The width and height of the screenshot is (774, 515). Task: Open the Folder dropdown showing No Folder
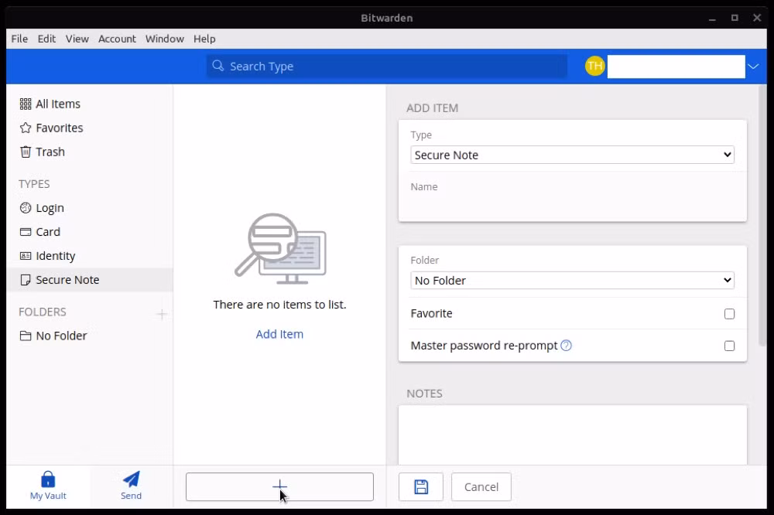(572, 280)
